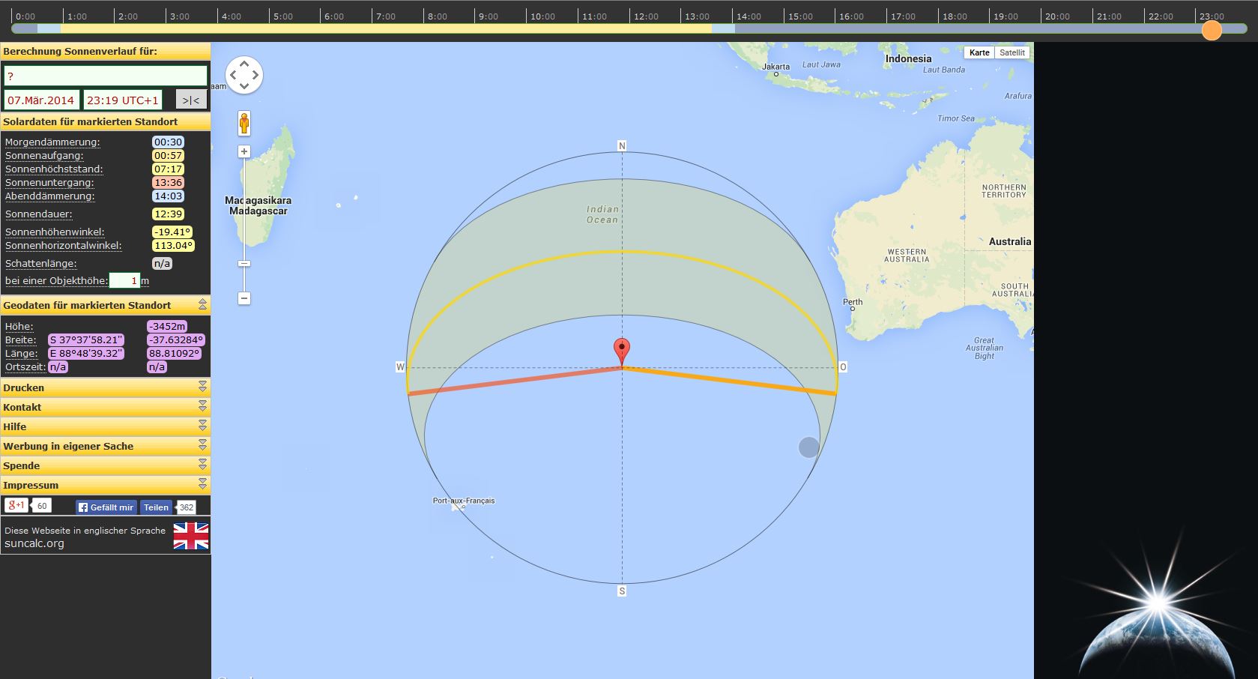Click the Sonnenhöchststand label
Viewport: 1258px width, 679px height.
(54, 169)
